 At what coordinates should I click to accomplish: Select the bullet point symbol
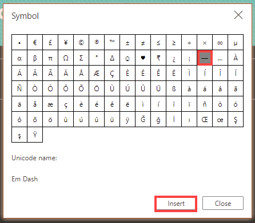(19, 42)
